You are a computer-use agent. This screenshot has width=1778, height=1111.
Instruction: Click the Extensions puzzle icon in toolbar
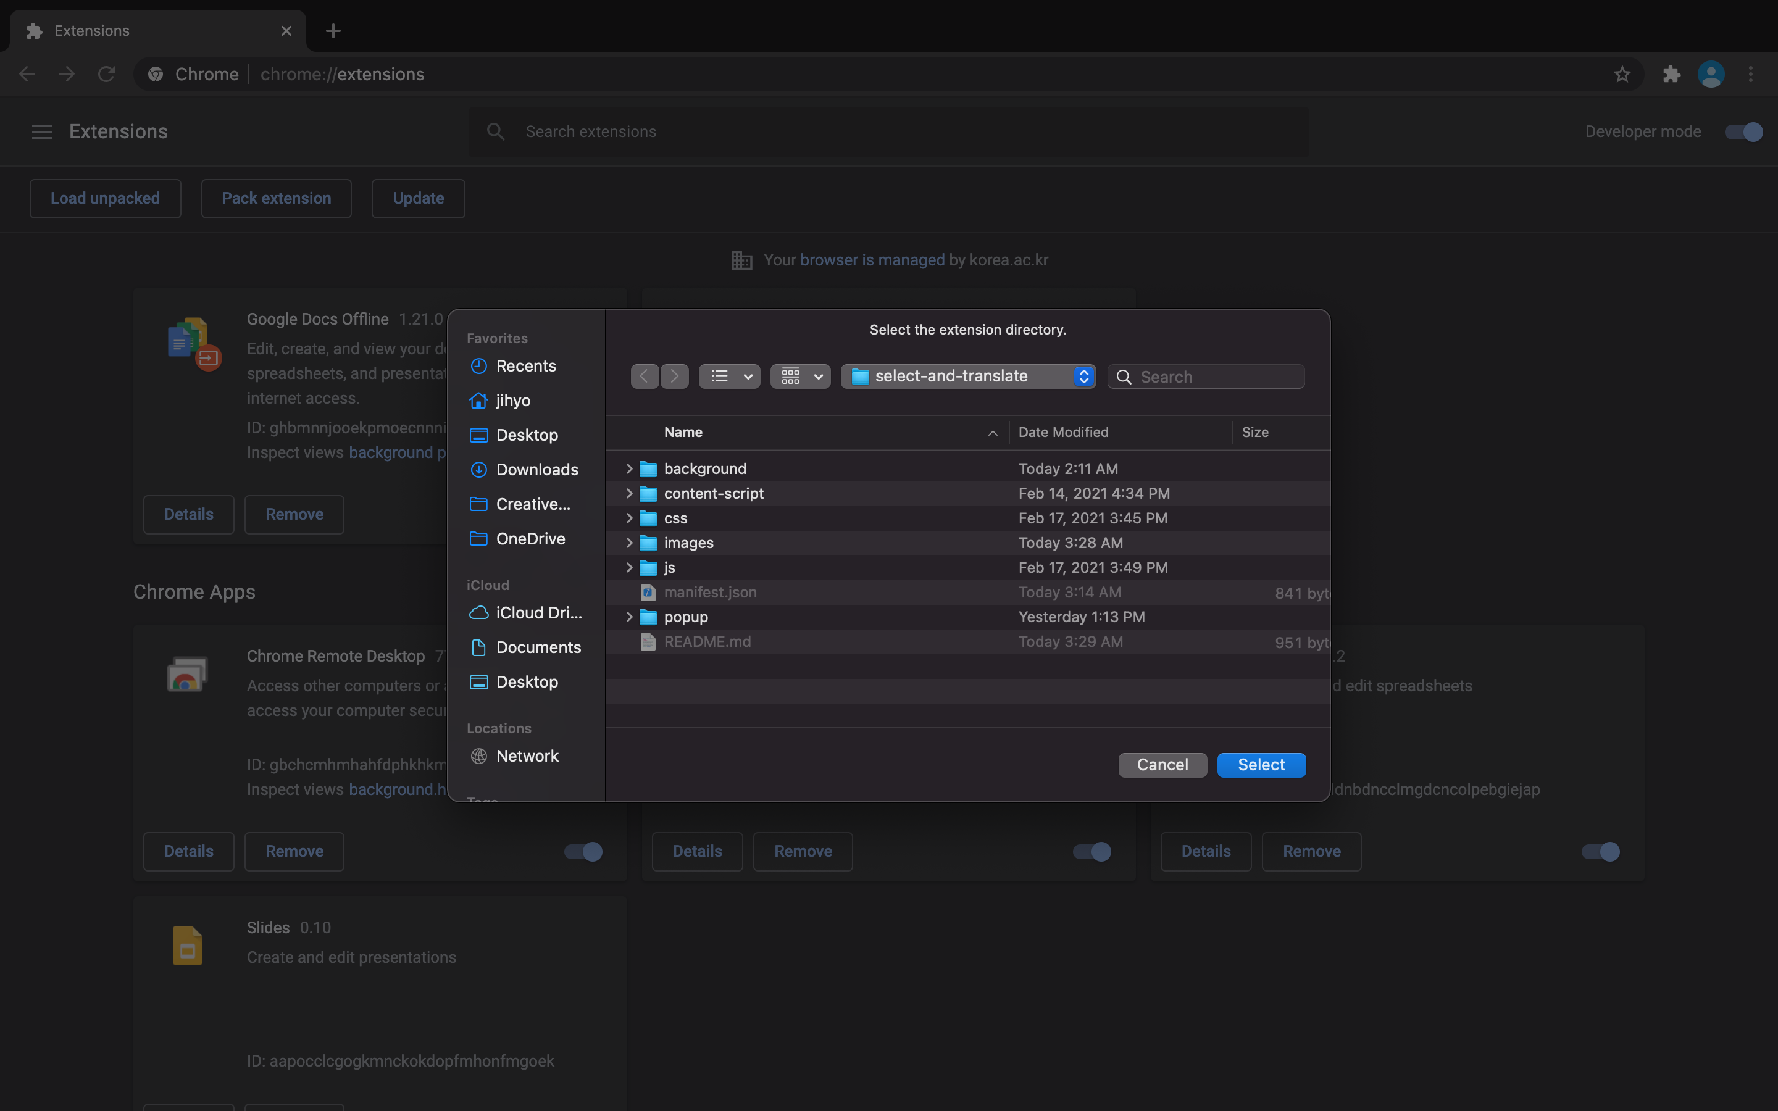click(1671, 74)
